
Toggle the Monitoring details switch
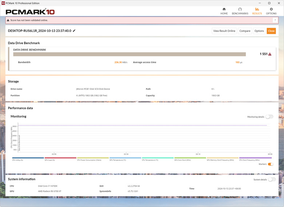click(269, 117)
